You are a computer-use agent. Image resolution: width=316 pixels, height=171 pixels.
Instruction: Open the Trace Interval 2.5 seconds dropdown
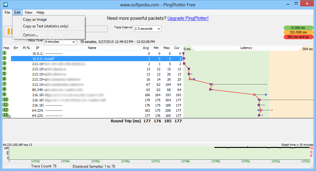[148, 29]
